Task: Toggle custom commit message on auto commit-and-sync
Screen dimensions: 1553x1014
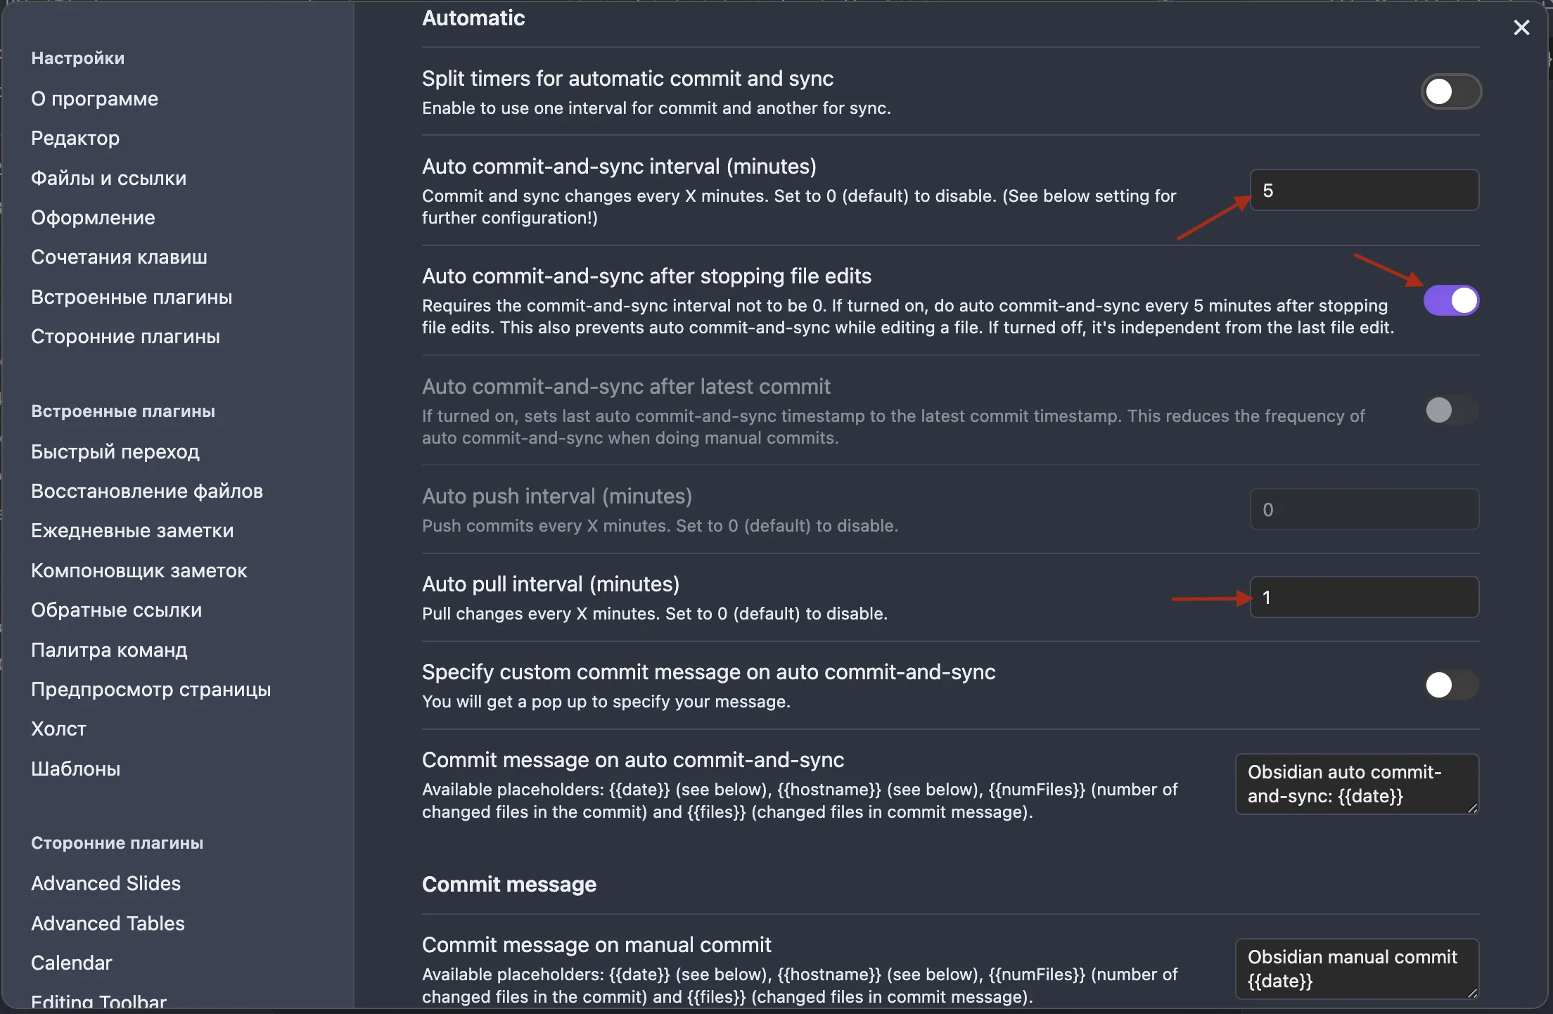Action: pyautogui.click(x=1450, y=685)
